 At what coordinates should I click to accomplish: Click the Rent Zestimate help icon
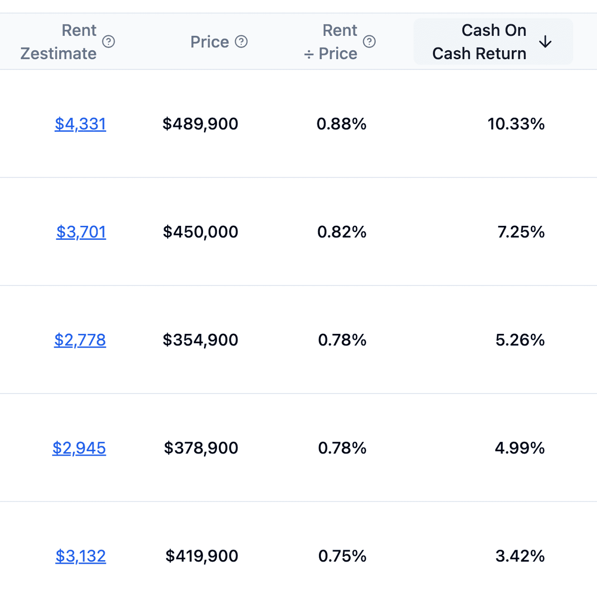[x=108, y=42]
